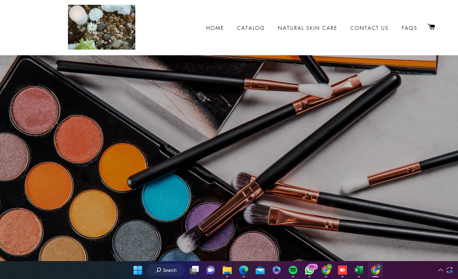
Task: Open WhatsApp with 99+ badge
Action: (310, 270)
